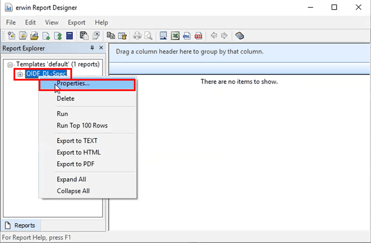This screenshot has width=371, height=243.
Task: Close the erwin Report Designer window
Action: (358, 7)
